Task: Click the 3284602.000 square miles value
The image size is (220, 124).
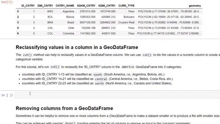Action: tap(108, 22)
